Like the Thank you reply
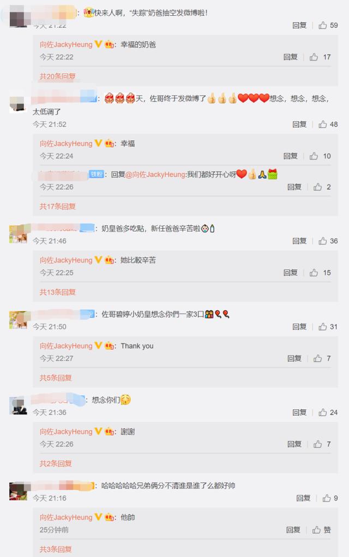 318,358
